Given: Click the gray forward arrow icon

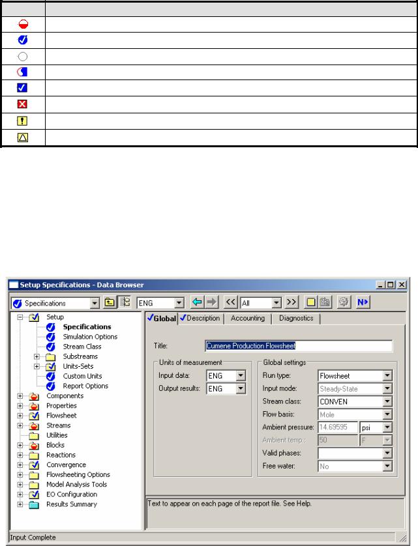Looking at the screenshot, I should (x=212, y=302).
